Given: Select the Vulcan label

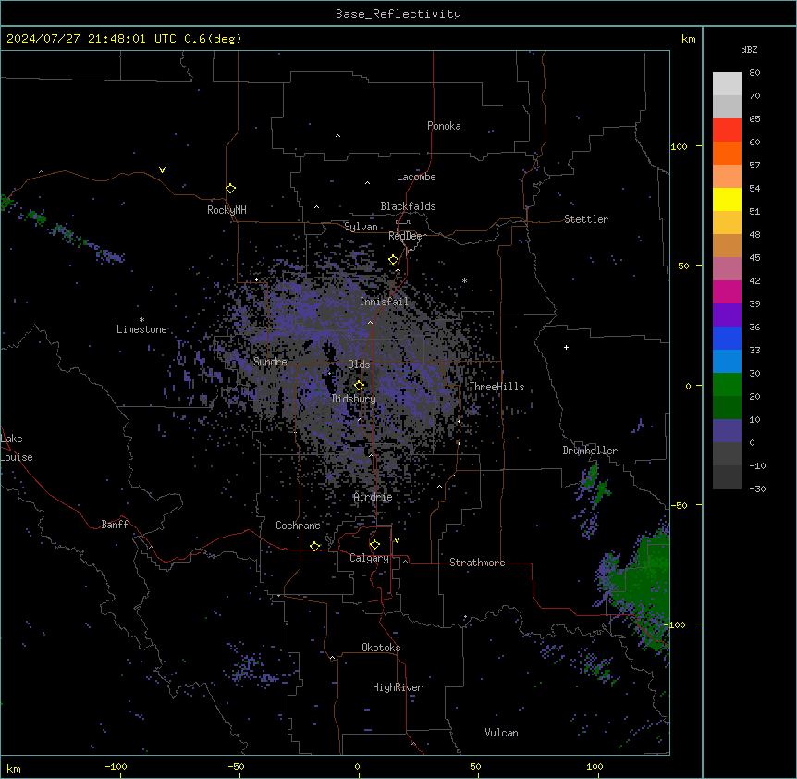Looking at the screenshot, I should point(502,733).
